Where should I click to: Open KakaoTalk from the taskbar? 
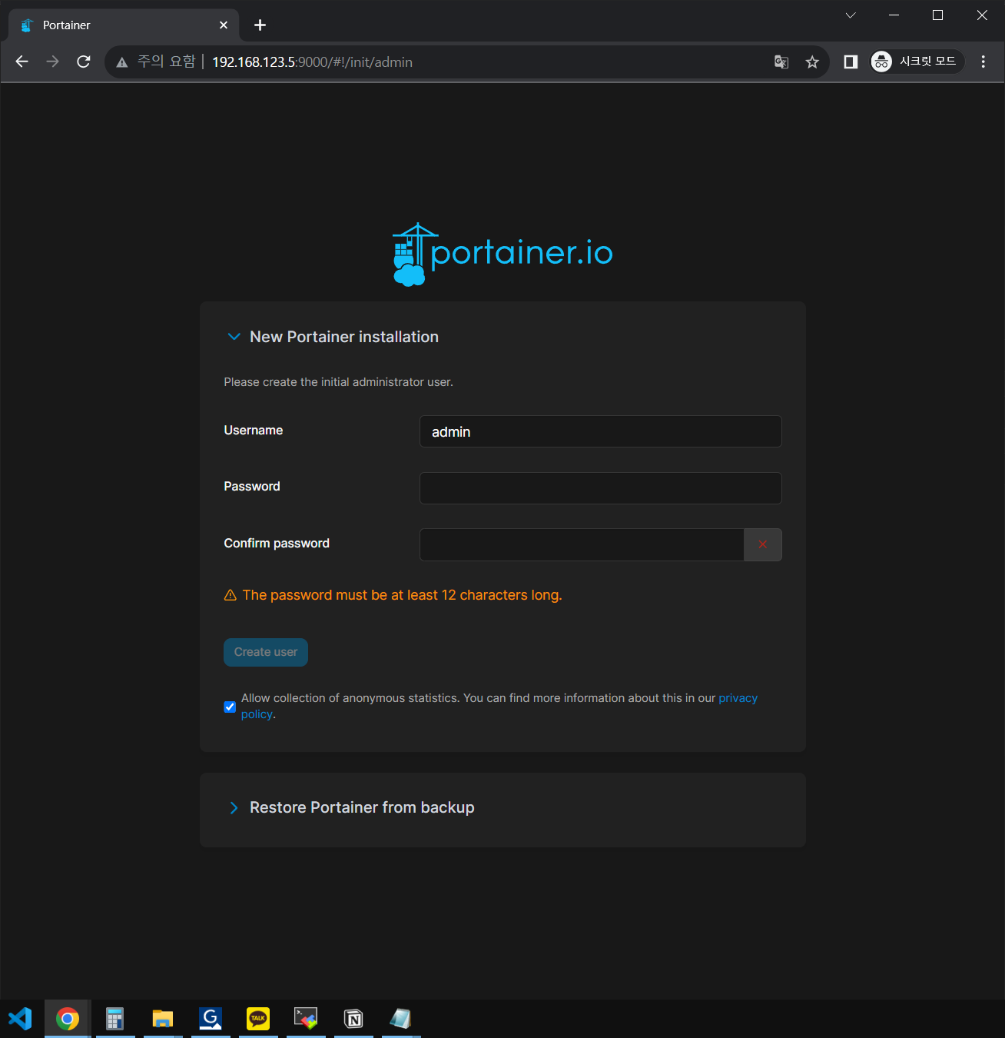pyautogui.click(x=258, y=1019)
